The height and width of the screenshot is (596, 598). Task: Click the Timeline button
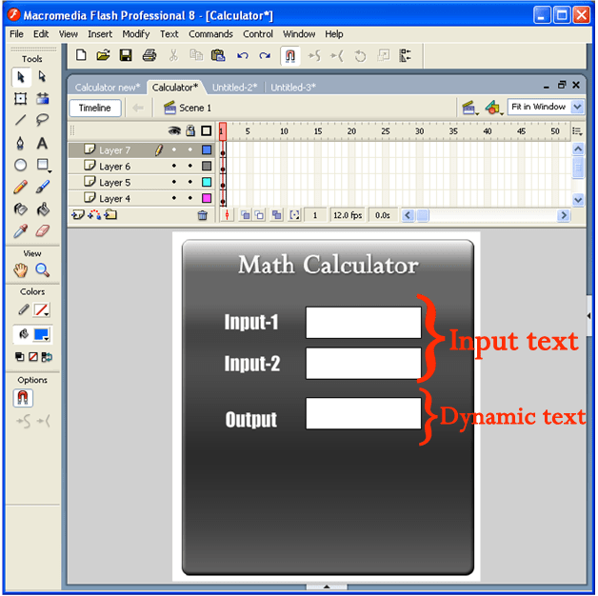point(94,109)
